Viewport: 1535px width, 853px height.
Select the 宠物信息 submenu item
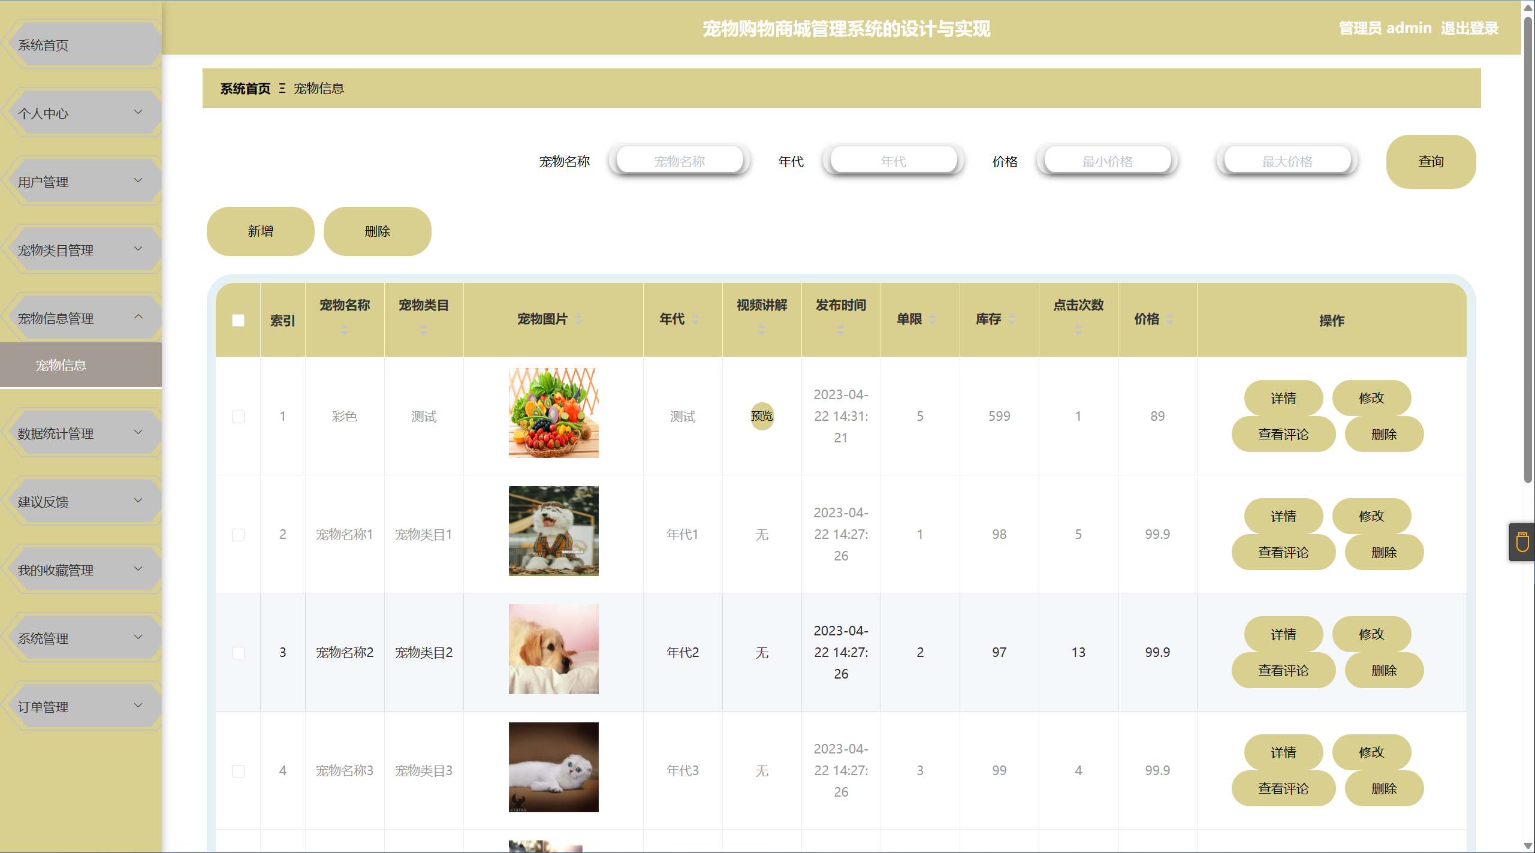pos(81,365)
